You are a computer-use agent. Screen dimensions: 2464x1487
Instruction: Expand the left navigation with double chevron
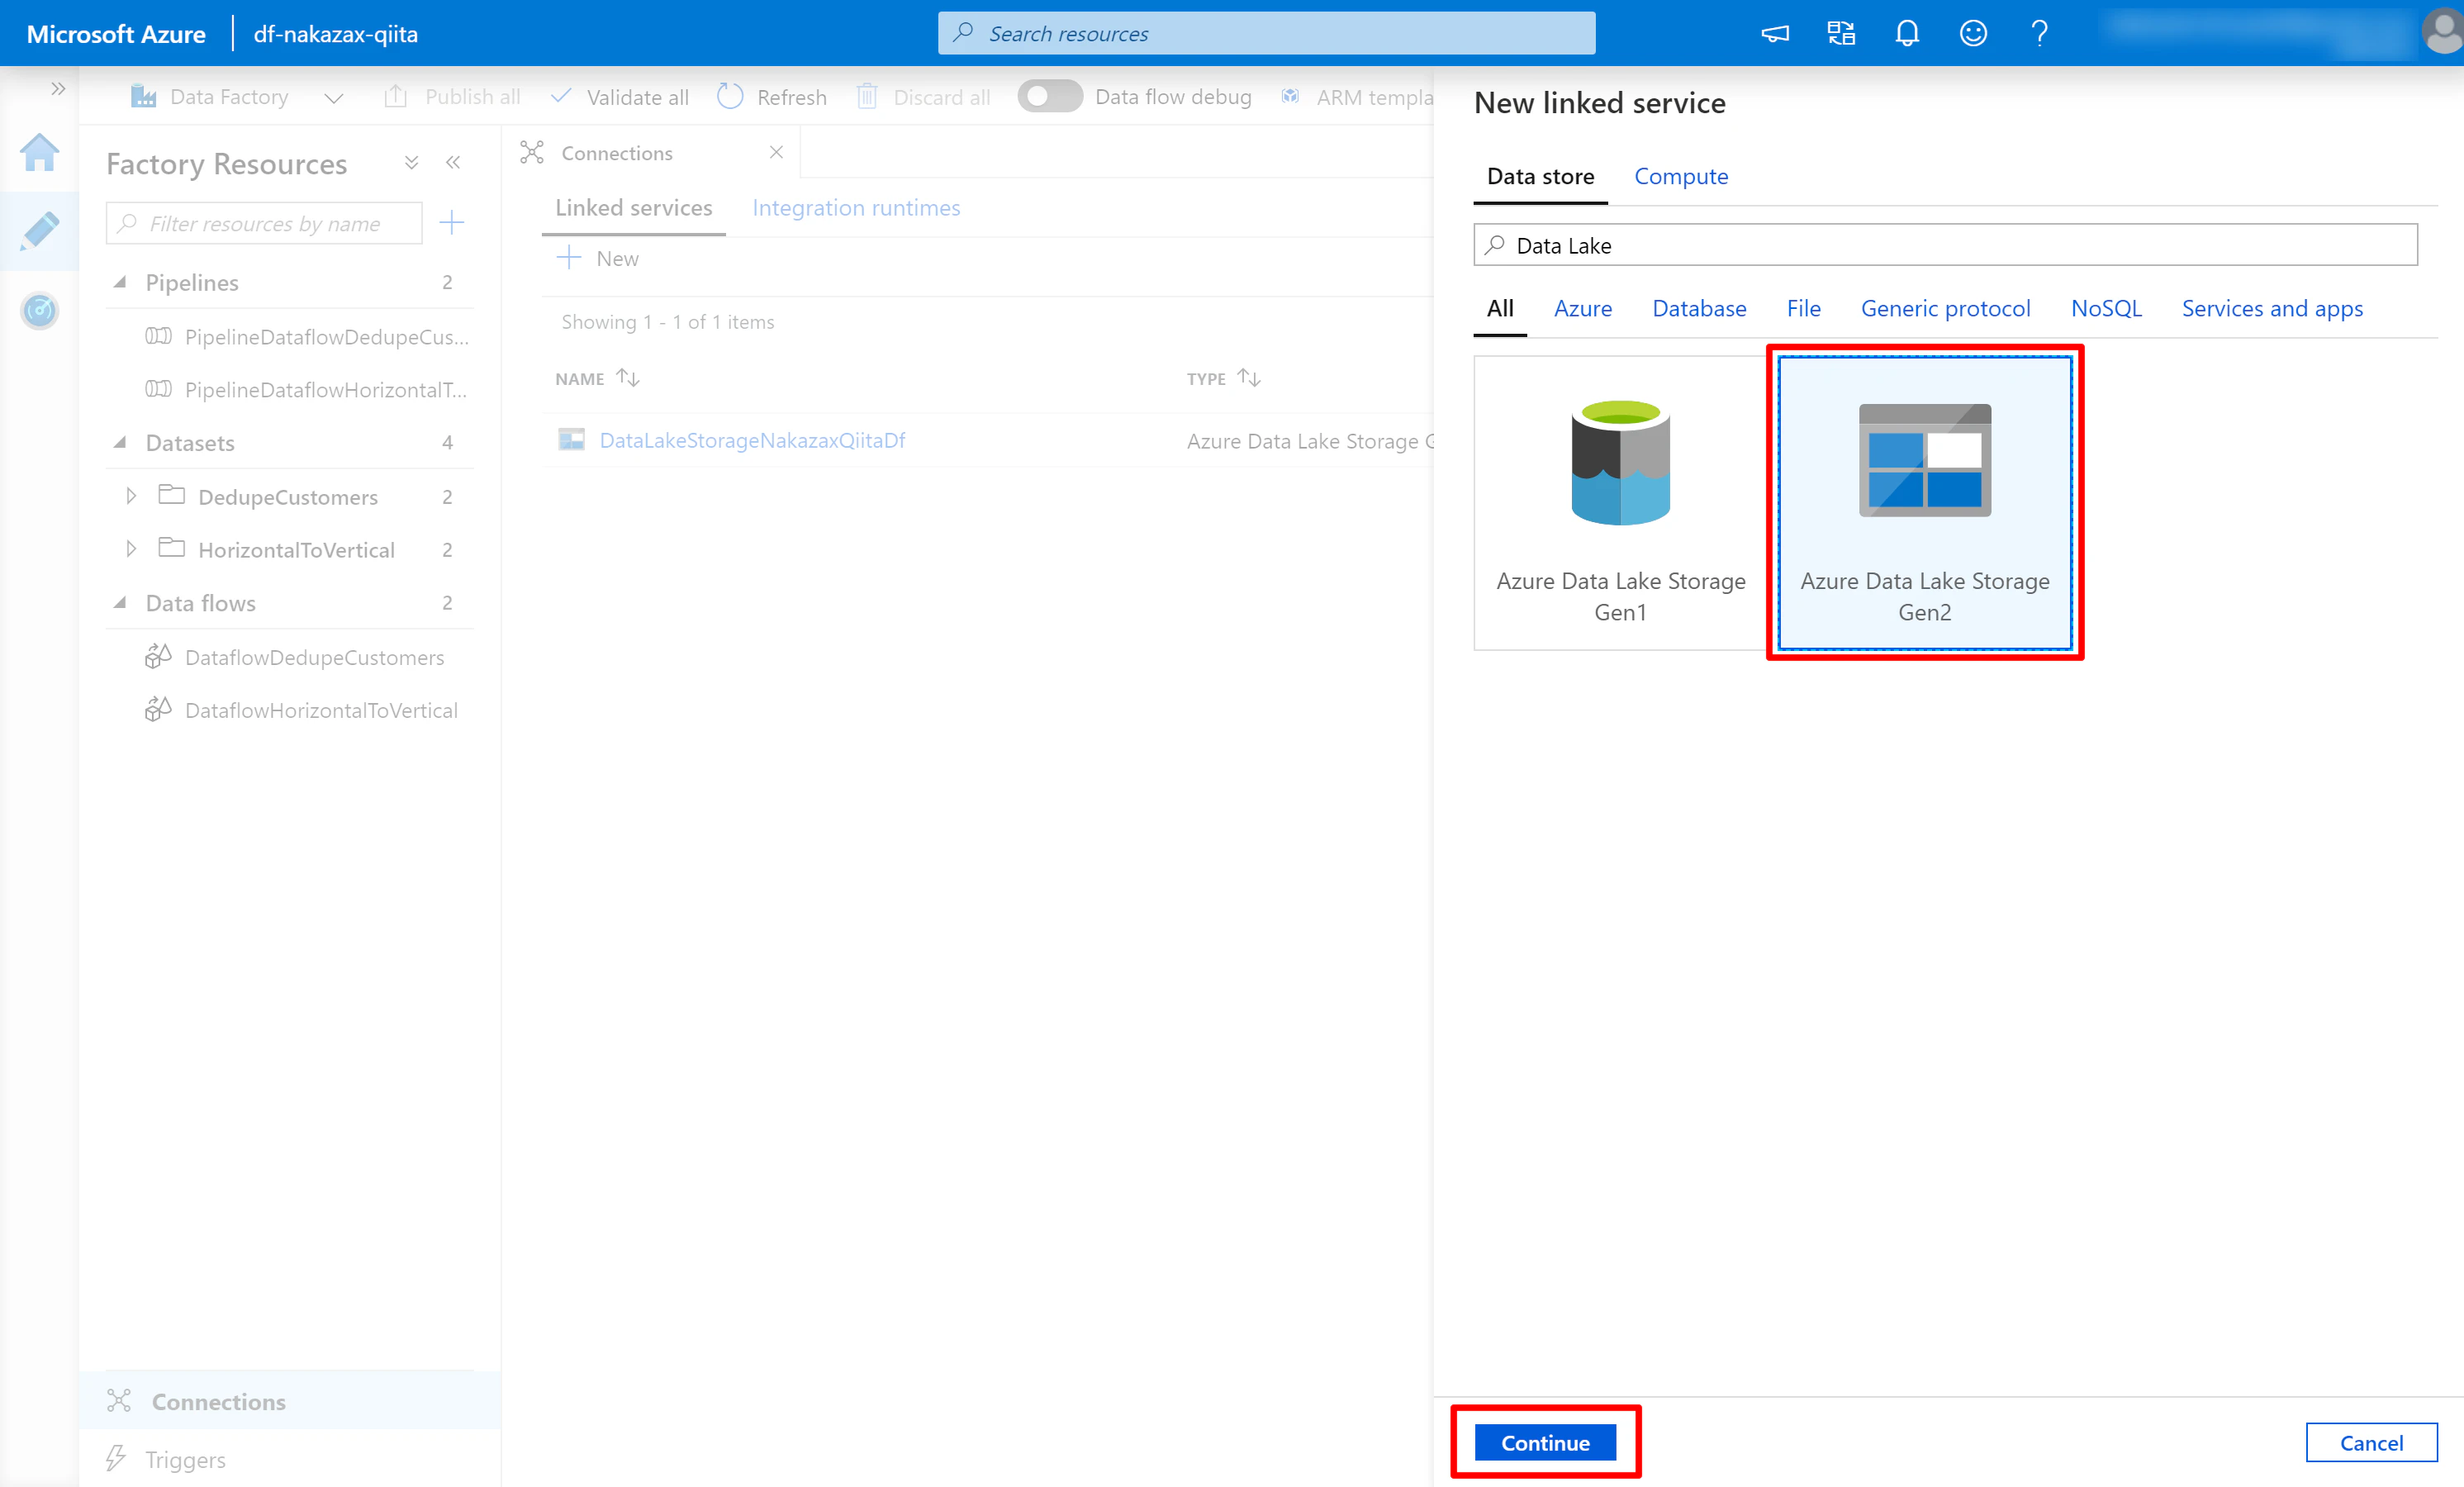coord(58,89)
